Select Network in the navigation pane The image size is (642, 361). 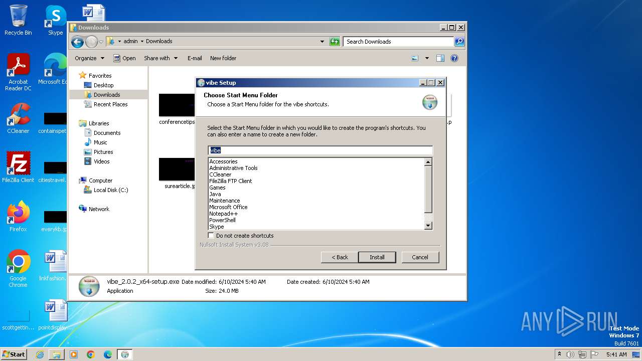pyautogui.click(x=99, y=209)
